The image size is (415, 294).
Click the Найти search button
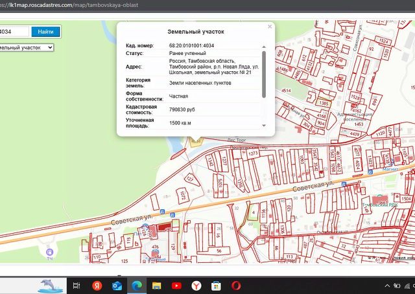pyautogui.click(x=45, y=31)
